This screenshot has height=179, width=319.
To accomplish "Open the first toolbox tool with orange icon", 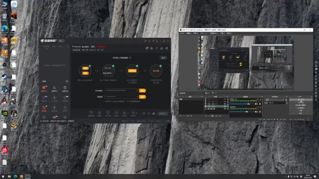I will 44,88.
